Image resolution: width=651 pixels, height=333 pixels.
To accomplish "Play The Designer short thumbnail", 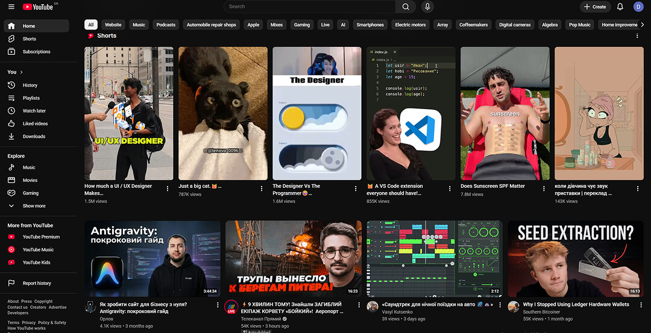I will pos(317,113).
